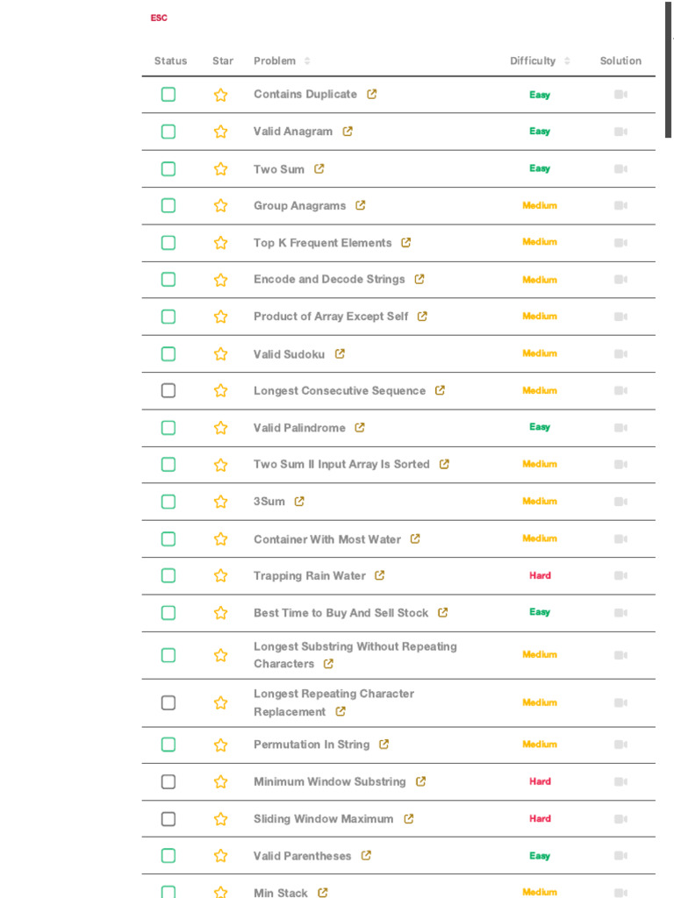Click the Status column header
Image resolution: width=674 pixels, height=898 pixels.
tap(170, 61)
